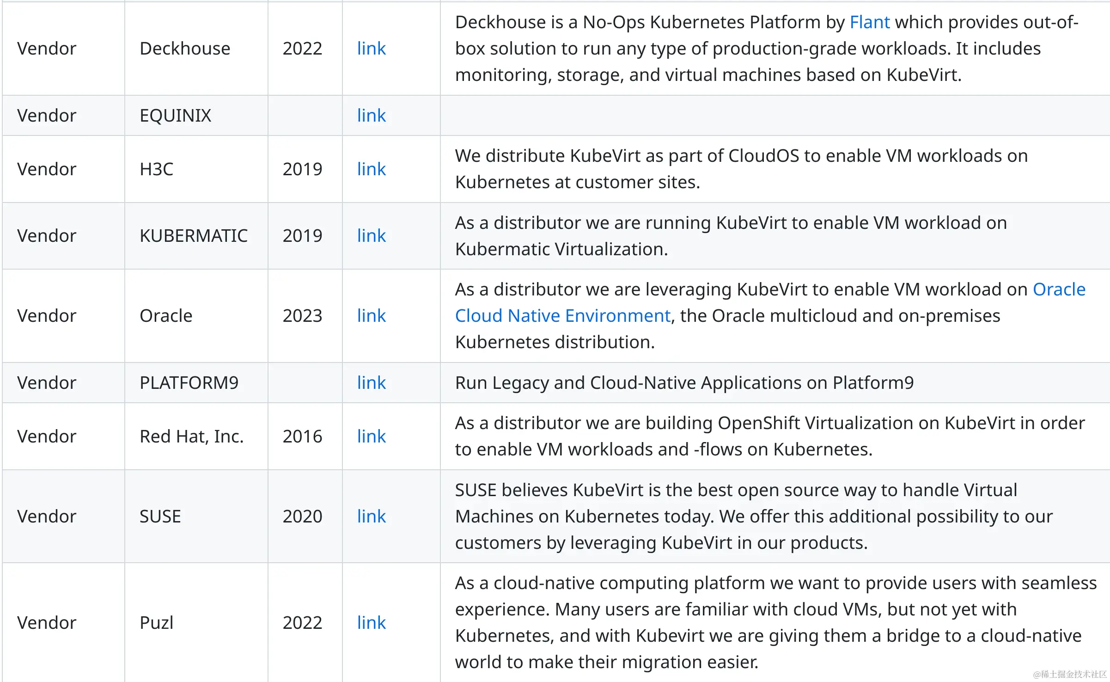Open the PLATFORM9 row link
The width and height of the screenshot is (1110, 682).
click(x=371, y=383)
